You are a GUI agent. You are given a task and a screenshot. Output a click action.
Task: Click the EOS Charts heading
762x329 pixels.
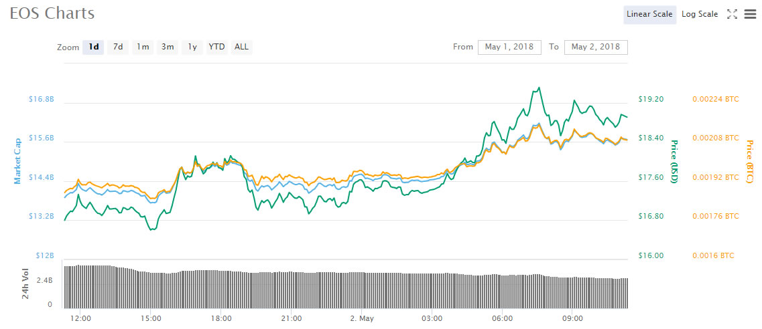pyautogui.click(x=52, y=13)
